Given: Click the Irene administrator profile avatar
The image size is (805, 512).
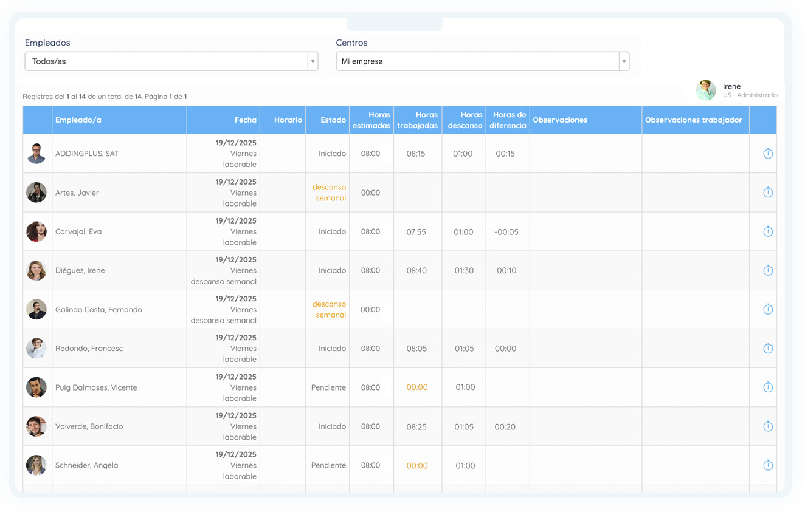Looking at the screenshot, I should coord(706,90).
